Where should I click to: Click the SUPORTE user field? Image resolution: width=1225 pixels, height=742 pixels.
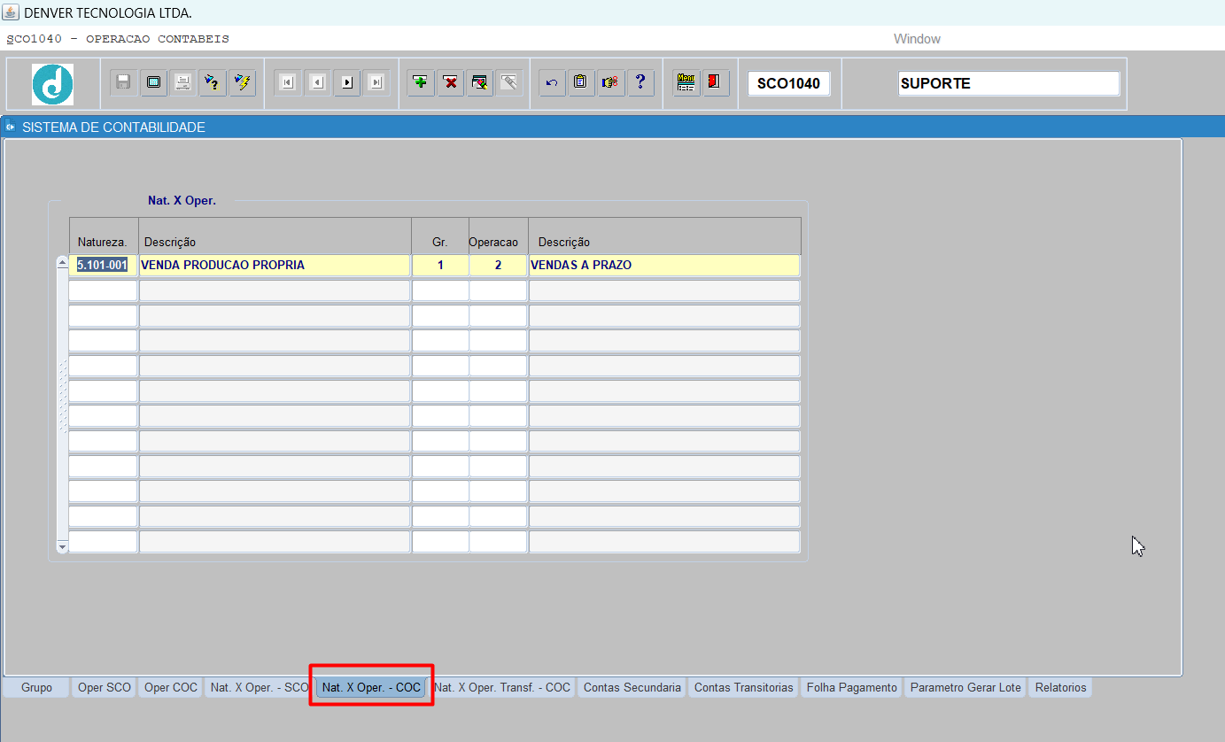click(x=1009, y=84)
